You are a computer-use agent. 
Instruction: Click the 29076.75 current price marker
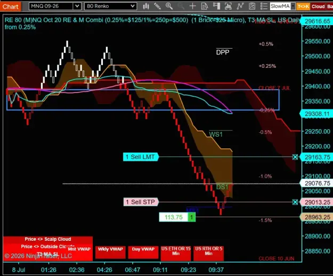click(318, 183)
